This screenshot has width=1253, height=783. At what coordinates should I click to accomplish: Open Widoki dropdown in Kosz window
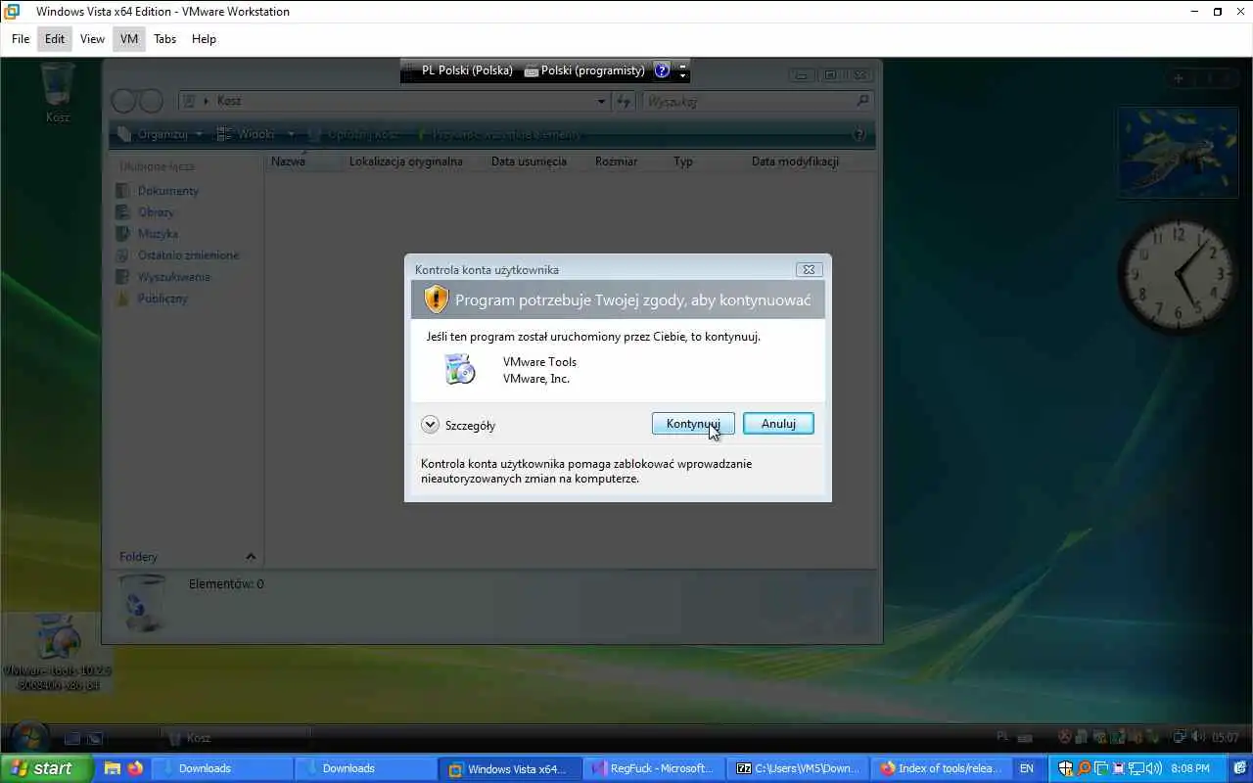[x=257, y=134]
